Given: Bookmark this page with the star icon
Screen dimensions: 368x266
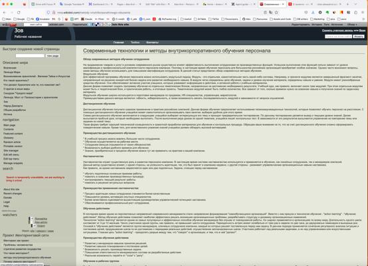Looking at the screenshot, I should click(x=276, y=13).
